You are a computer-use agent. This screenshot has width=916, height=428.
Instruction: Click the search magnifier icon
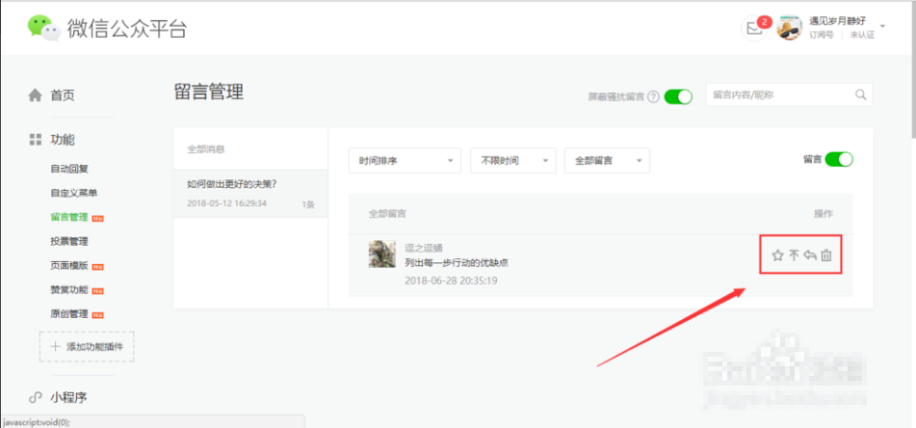click(860, 94)
